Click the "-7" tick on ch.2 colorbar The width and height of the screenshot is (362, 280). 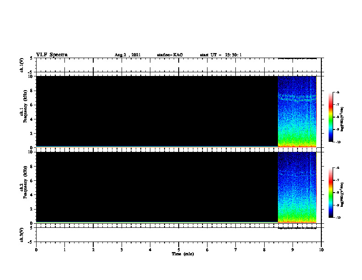337,180
